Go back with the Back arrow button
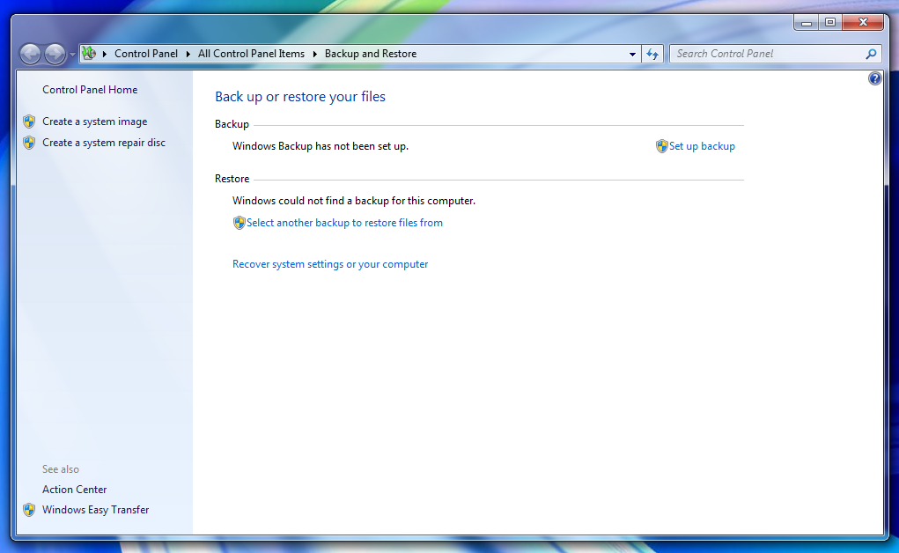This screenshot has width=899, height=553. tap(31, 55)
